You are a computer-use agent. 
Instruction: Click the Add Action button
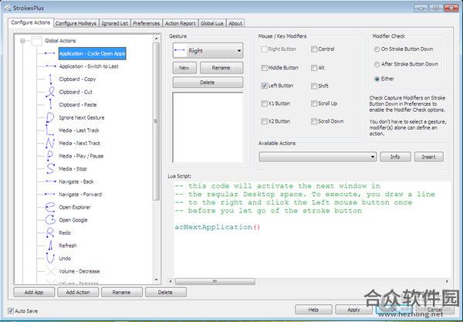coord(78,292)
